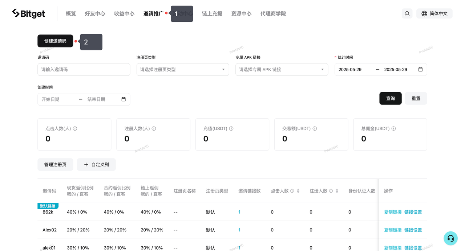The image size is (465, 251).
Task: Open the user profile icon
Action: coord(407,13)
